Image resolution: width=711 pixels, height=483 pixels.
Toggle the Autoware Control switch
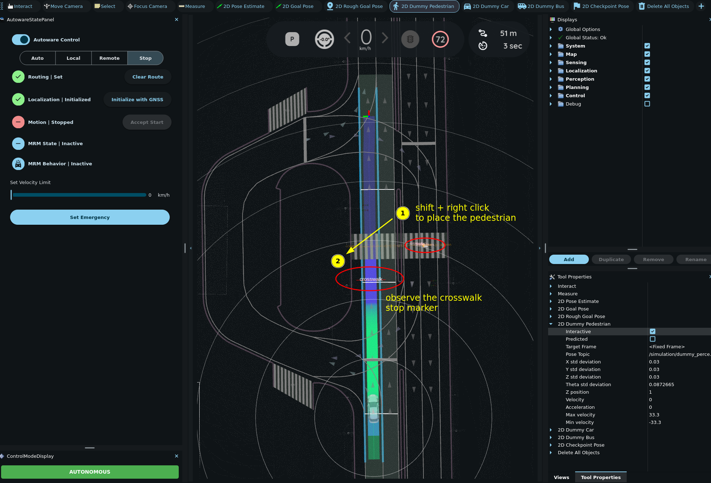[21, 40]
